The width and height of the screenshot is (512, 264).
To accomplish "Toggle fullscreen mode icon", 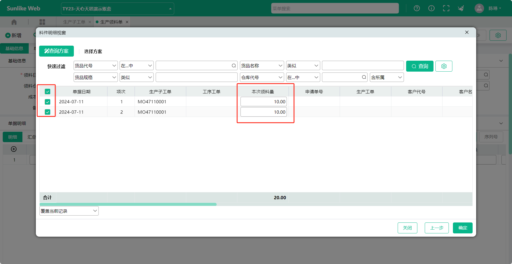I will 446,8.
